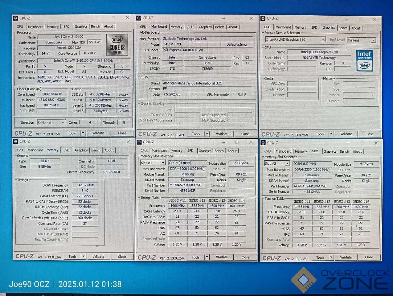393x296 pixels.
Task: Click the Core Speed value 3092.44 MHz
Action: 52,94
